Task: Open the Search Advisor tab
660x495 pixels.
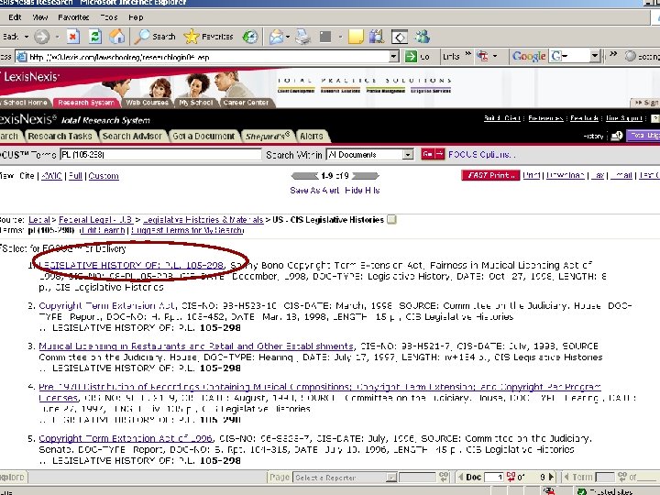Action: [x=132, y=136]
